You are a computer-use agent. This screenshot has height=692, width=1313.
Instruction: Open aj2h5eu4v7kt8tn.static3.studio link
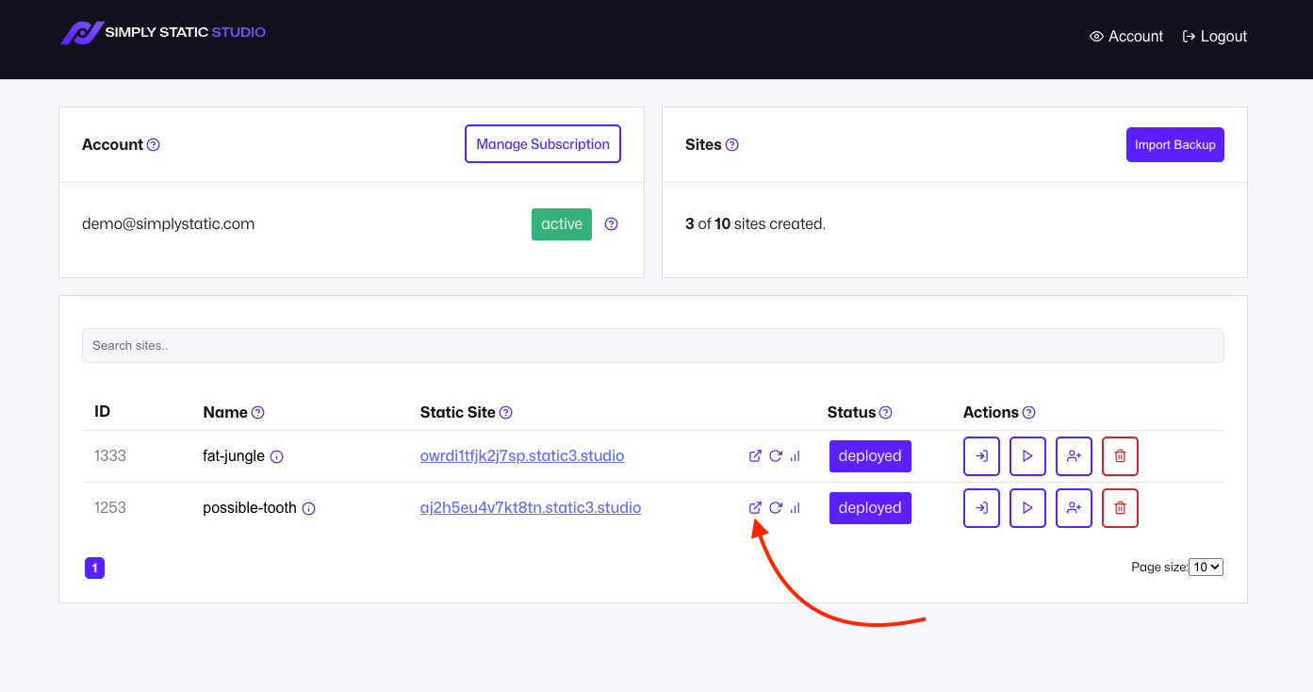tap(531, 508)
